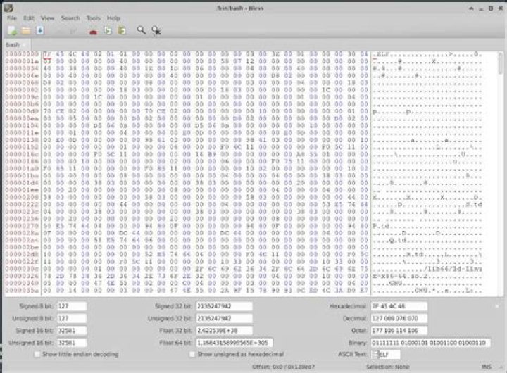
Task: Create a new file with the toolbar New icon
Action: (x=13, y=31)
